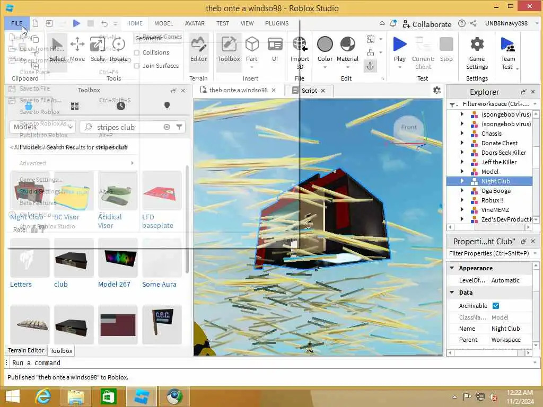Open Internet Explorer from the taskbar
The height and width of the screenshot is (407, 543).
43,396
